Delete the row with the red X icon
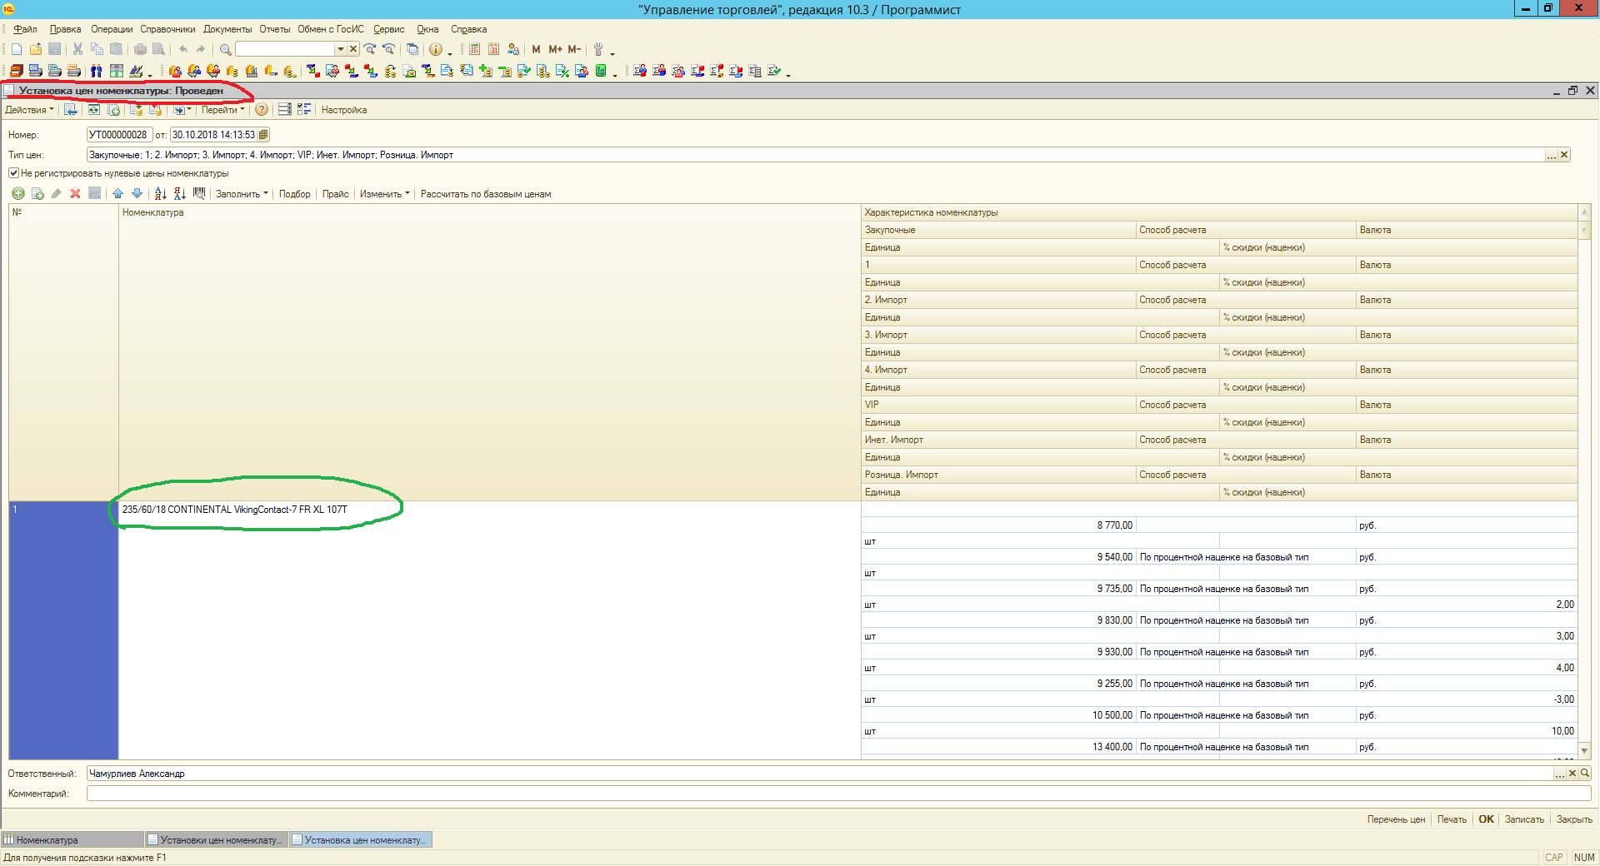 coord(75,194)
